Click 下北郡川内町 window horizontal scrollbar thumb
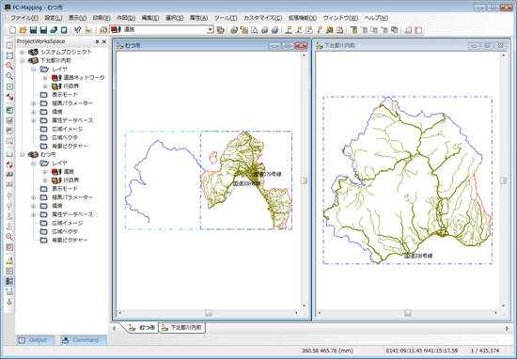Screen dimensions: 517x359 point(408,313)
